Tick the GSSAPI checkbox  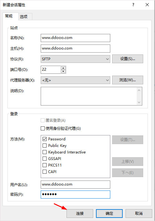pyautogui.click(x=45, y=158)
